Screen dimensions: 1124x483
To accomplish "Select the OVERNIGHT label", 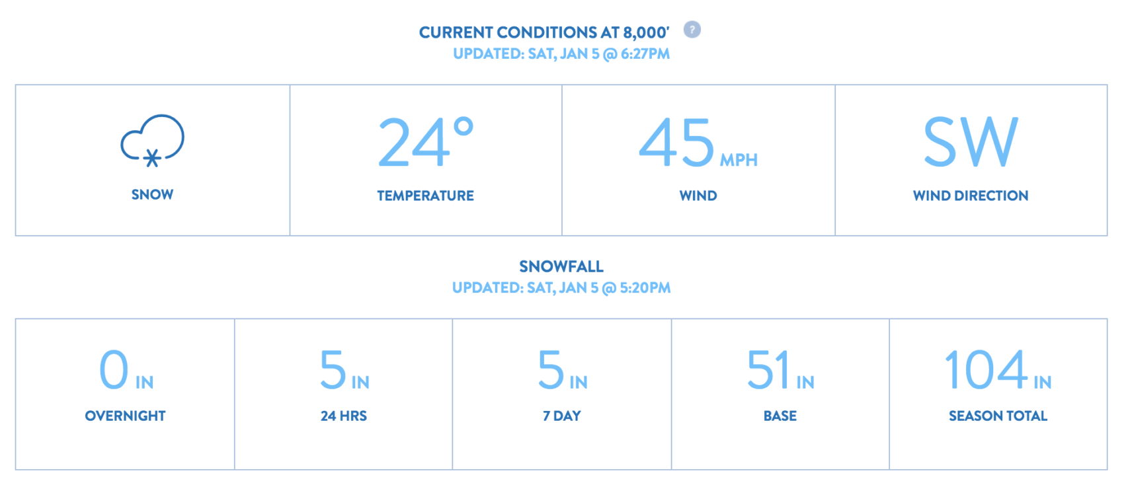I will click(x=125, y=416).
